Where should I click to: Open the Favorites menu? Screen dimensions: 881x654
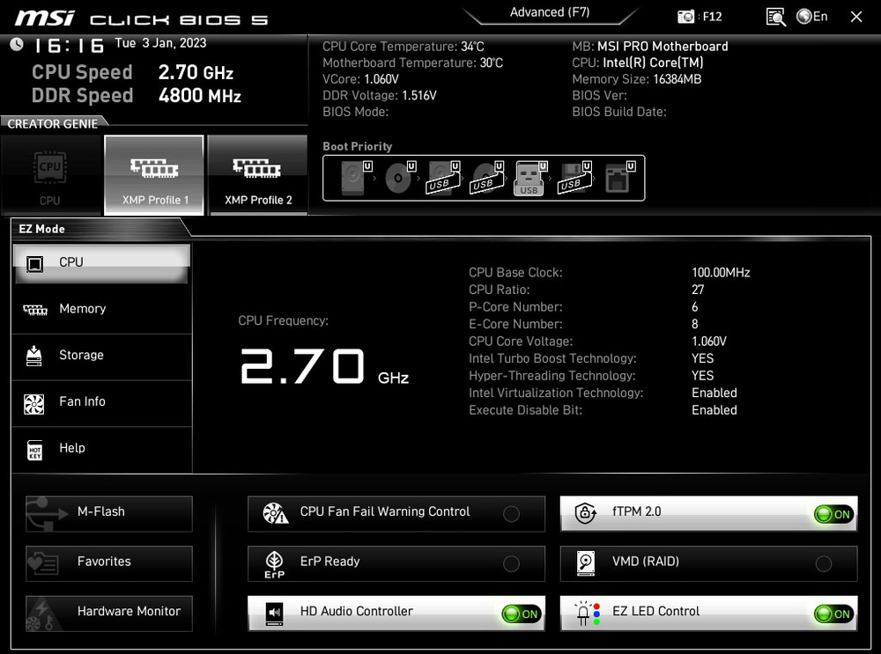109,563
